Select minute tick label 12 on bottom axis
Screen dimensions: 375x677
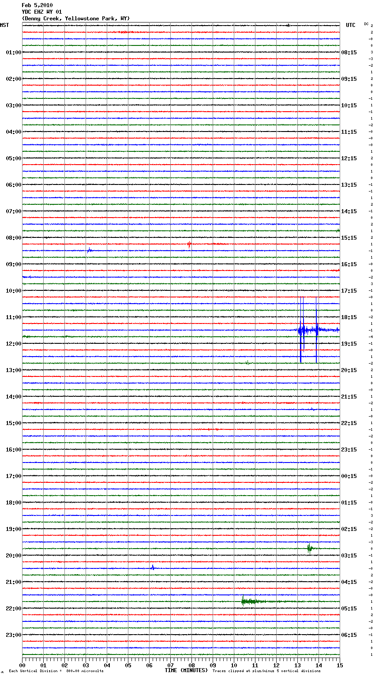(x=276, y=665)
